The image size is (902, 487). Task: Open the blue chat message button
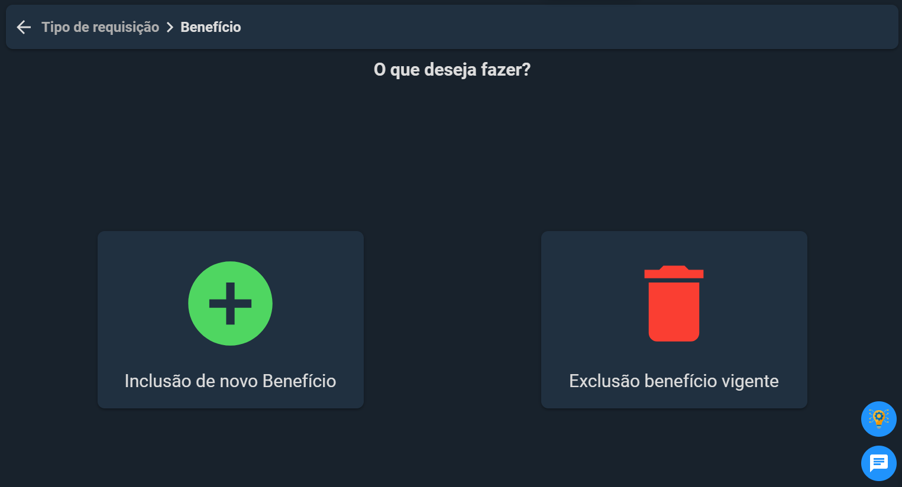coord(879,463)
